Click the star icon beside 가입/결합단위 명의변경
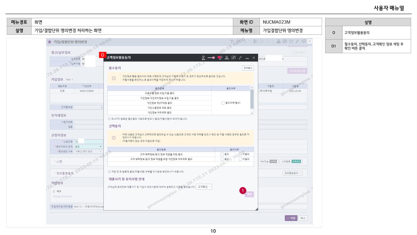Viewport: 417px width, 235px height. [x=49, y=42]
